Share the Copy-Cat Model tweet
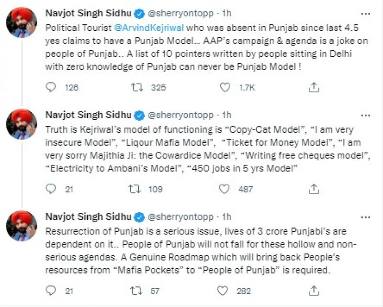 point(314,189)
